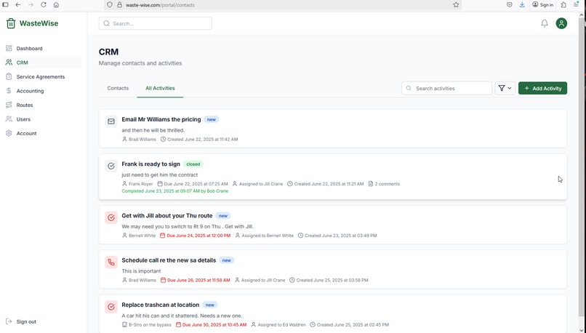Click the Search activities field
The image size is (586, 333).
pyautogui.click(x=446, y=88)
